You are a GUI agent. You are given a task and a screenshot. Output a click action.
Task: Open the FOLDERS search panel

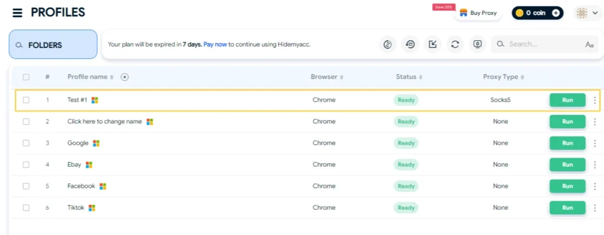[x=52, y=44]
